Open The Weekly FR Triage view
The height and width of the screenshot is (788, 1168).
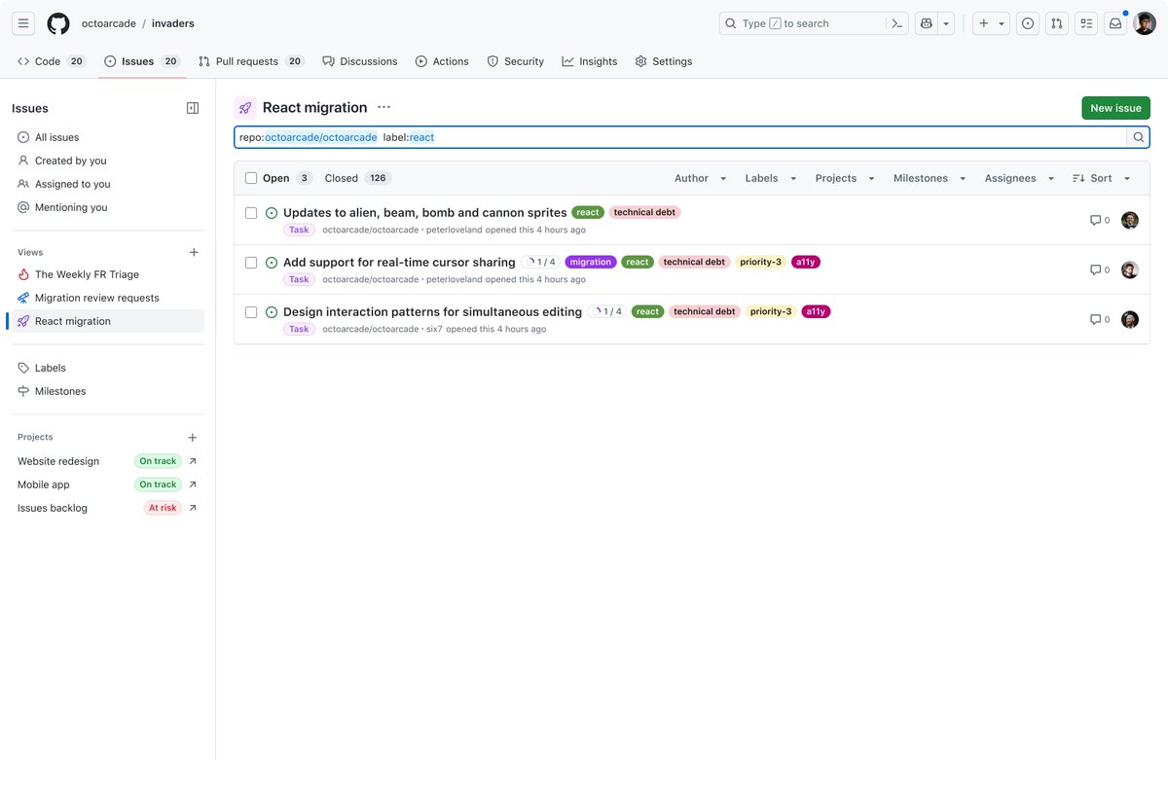point(106,274)
